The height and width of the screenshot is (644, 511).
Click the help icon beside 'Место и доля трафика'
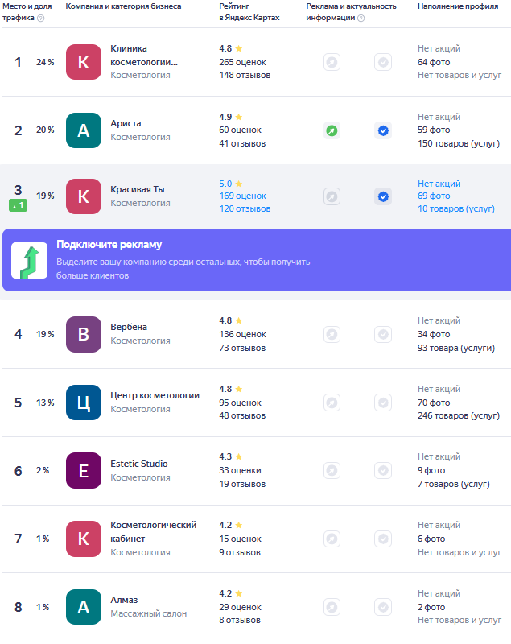pyautogui.click(x=40, y=18)
